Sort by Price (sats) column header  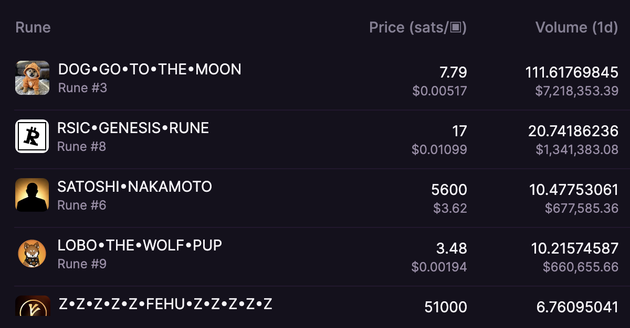[418, 27]
